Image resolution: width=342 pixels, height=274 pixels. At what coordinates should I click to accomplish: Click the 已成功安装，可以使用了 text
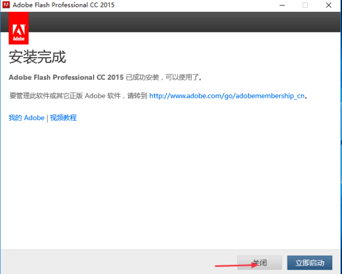pyautogui.click(x=164, y=77)
